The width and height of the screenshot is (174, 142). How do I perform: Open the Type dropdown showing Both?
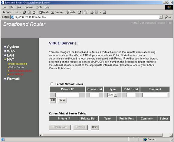coord(112,95)
